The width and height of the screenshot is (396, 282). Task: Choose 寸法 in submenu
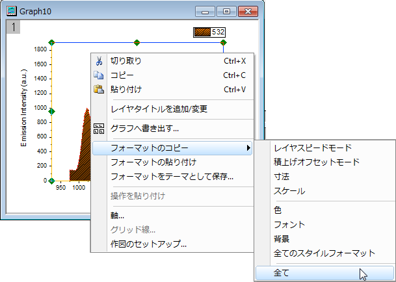[324, 177]
